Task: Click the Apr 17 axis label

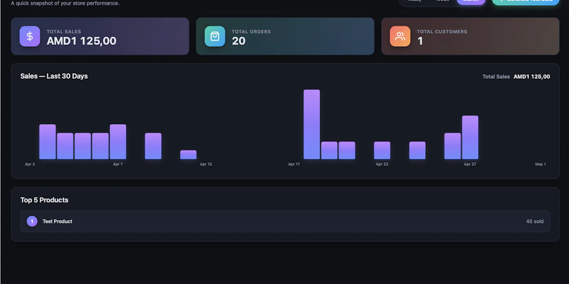Action: click(294, 164)
